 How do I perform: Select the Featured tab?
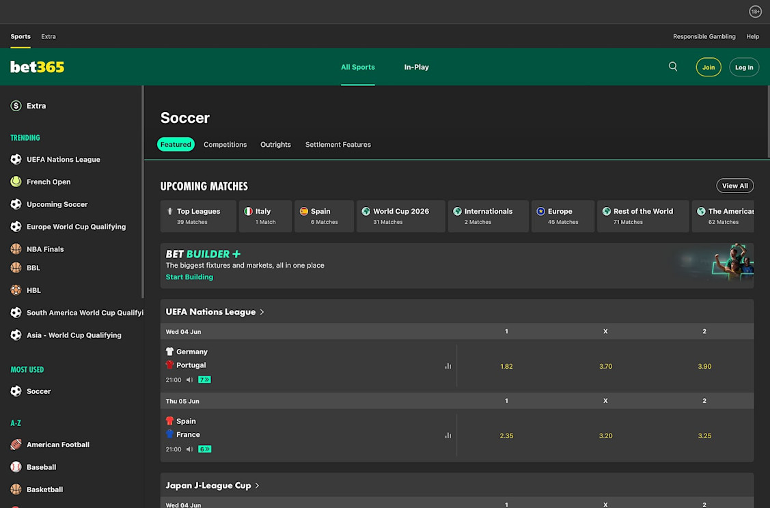[176, 144]
